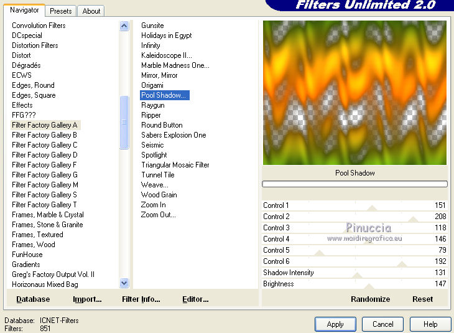Open the Editor... button

195,299
